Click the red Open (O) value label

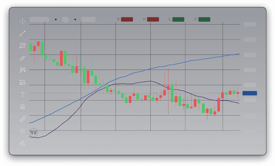click(x=127, y=20)
